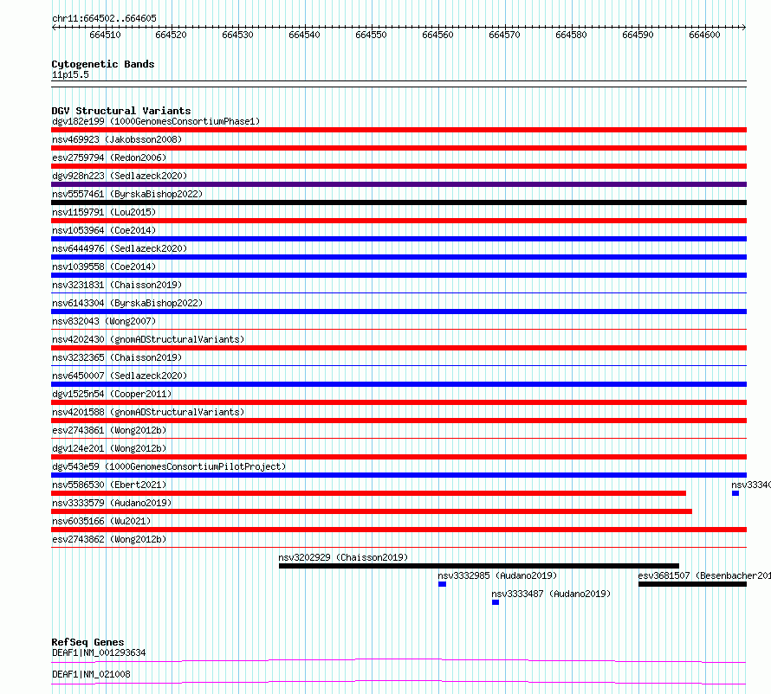Select ruler position 664510

105,35
